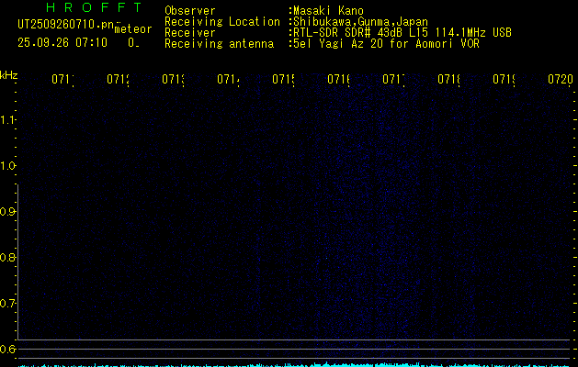Click the 0712 time marker
Viewport: 578px width, 367px height.
[x=118, y=80]
